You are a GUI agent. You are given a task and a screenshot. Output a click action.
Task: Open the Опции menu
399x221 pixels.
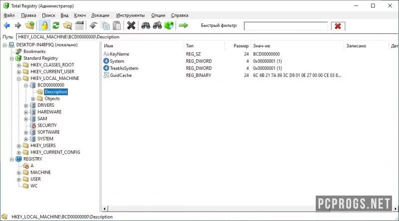coord(158,15)
